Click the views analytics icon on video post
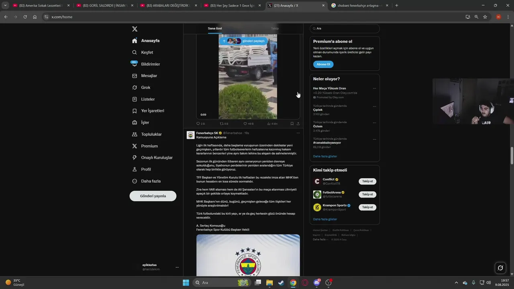Image resolution: width=514 pixels, height=289 pixels. pos(269,124)
